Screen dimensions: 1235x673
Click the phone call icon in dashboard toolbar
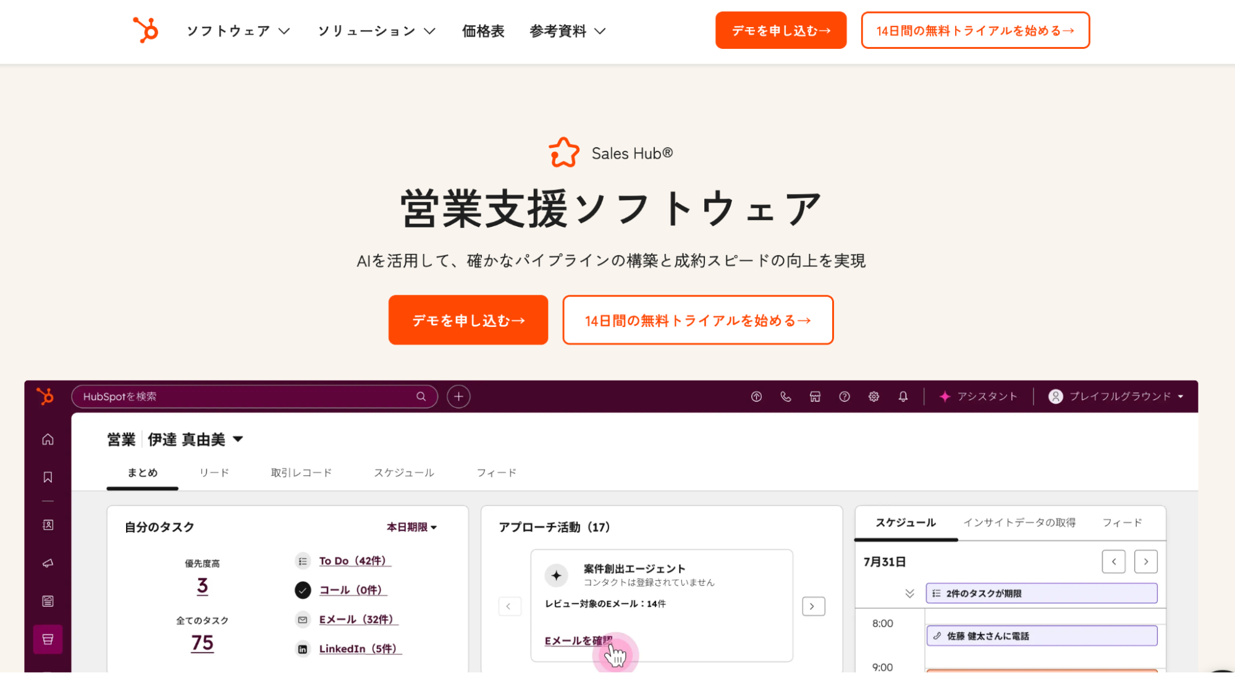point(785,397)
